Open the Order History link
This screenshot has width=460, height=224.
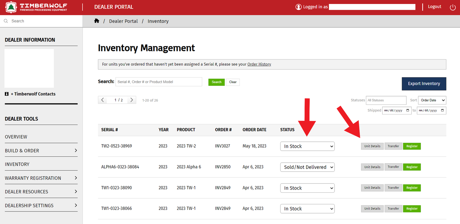click(259, 64)
